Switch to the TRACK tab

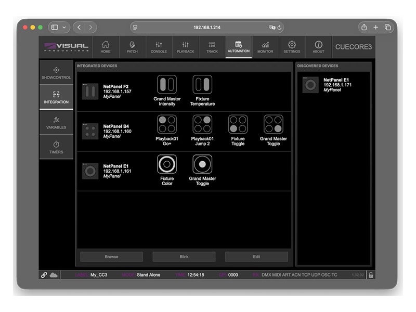coord(212,47)
